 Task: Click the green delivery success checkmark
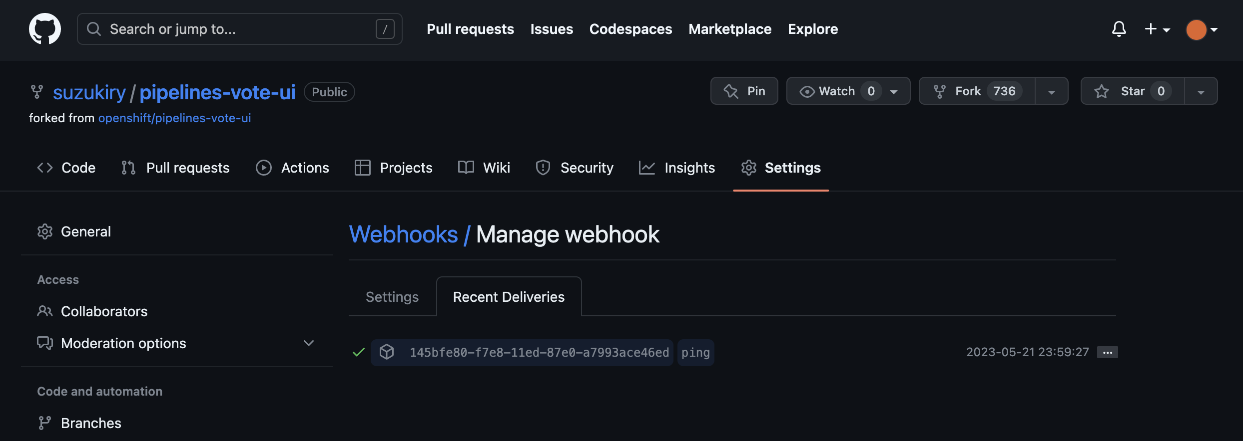359,352
